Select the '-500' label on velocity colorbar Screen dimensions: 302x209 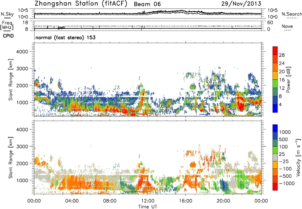pyautogui.click(x=285, y=176)
